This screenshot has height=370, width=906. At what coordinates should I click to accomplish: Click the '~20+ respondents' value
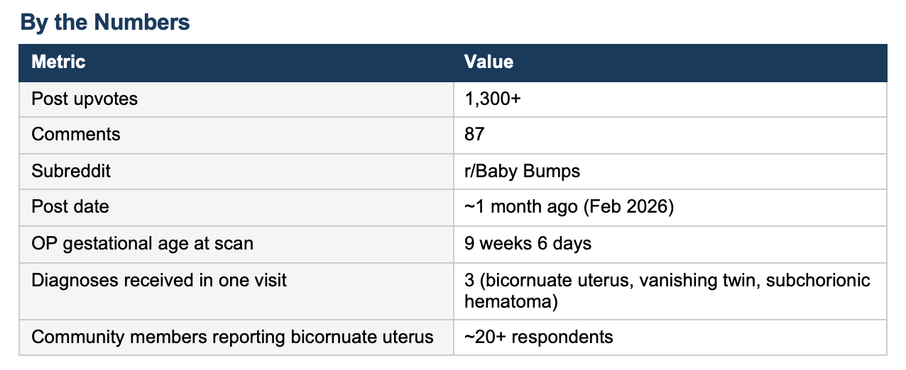point(670,337)
